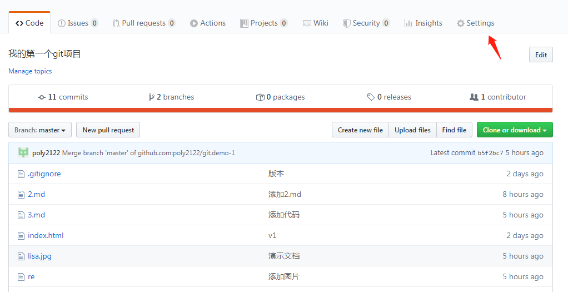Open the poly2122 author link
This screenshot has height=292, width=568.
coord(46,153)
